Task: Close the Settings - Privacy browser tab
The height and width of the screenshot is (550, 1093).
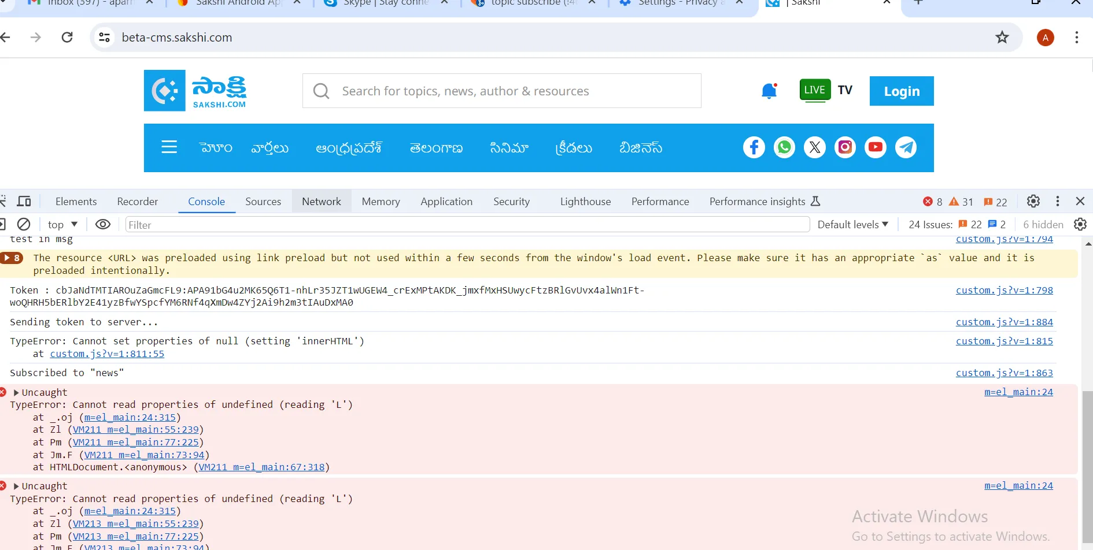Action: (x=739, y=2)
